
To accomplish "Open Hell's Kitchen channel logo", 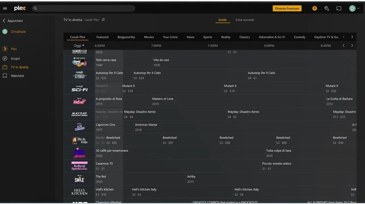I will 79,191.
